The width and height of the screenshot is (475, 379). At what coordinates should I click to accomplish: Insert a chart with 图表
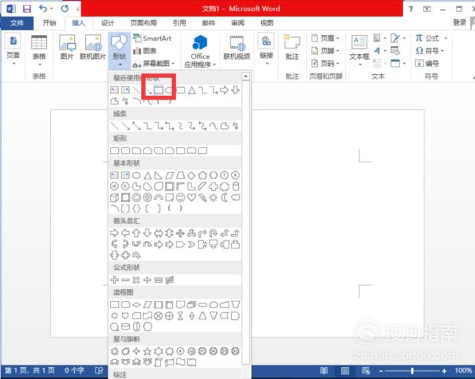145,51
